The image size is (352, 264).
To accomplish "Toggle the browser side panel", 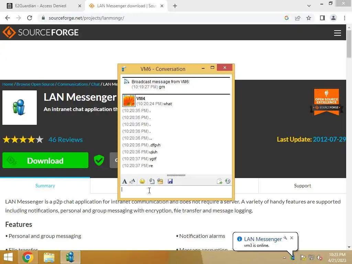I will tap(322, 18).
